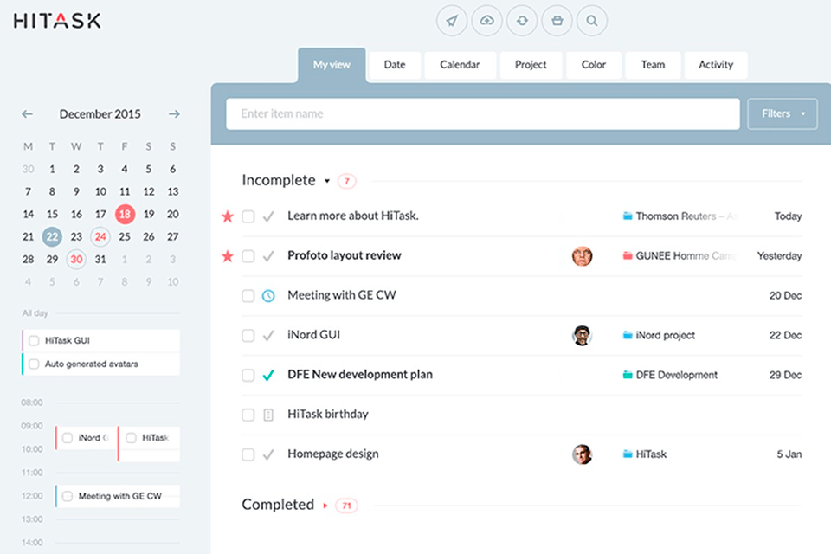Click Thomson Reuters project folder icon
Screen dimensions: 831x554
tap(628, 216)
